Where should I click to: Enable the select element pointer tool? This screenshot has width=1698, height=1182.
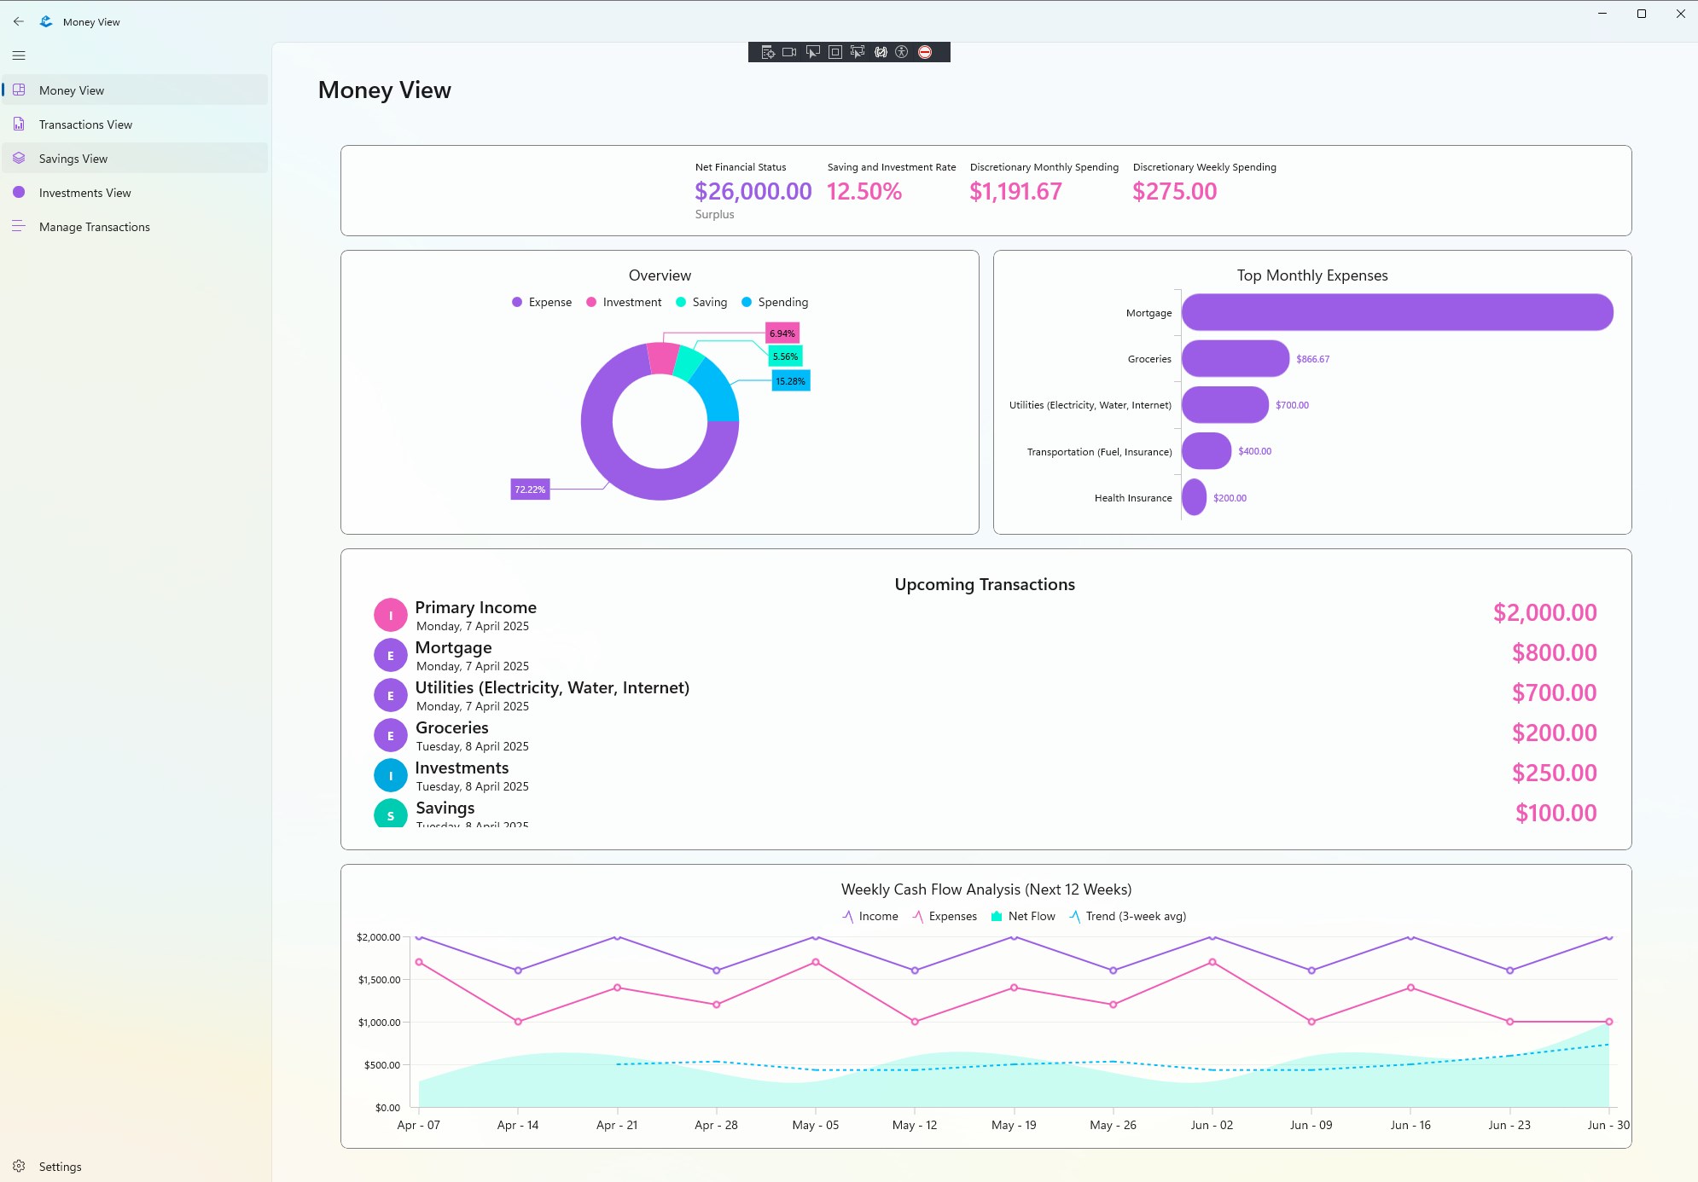[x=812, y=52]
